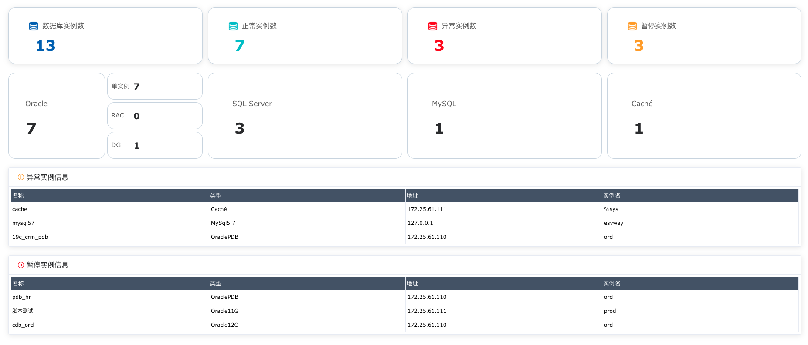Image resolution: width=808 pixels, height=345 pixels.
Task: Select the SQL Server summary card
Action: 305,116
